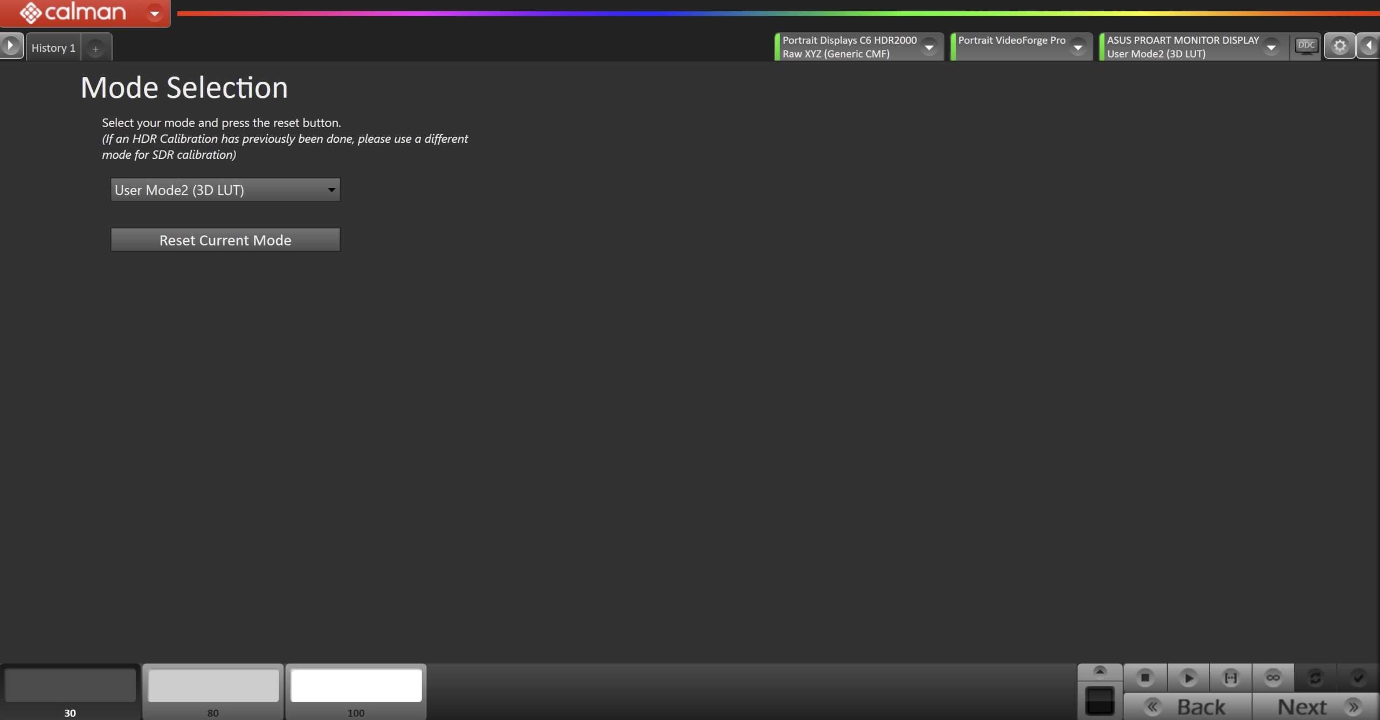Expand the VideoForge Pro source dropdown arrow
The width and height of the screenshot is (1380, 720).
point(1078,47)
